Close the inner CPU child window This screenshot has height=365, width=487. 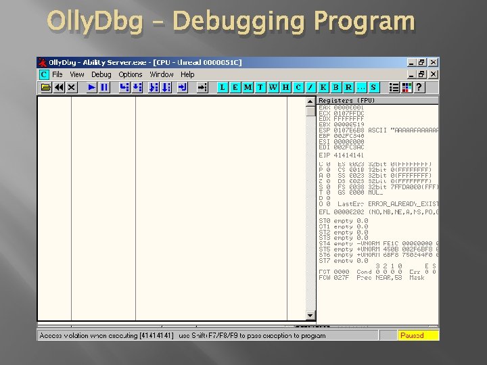[x=434, y=74]
